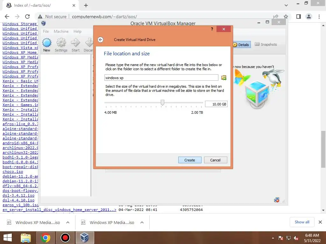326x244 pixels.
Task: Bookmark this page with the star icon
Action: coord(286,17)
